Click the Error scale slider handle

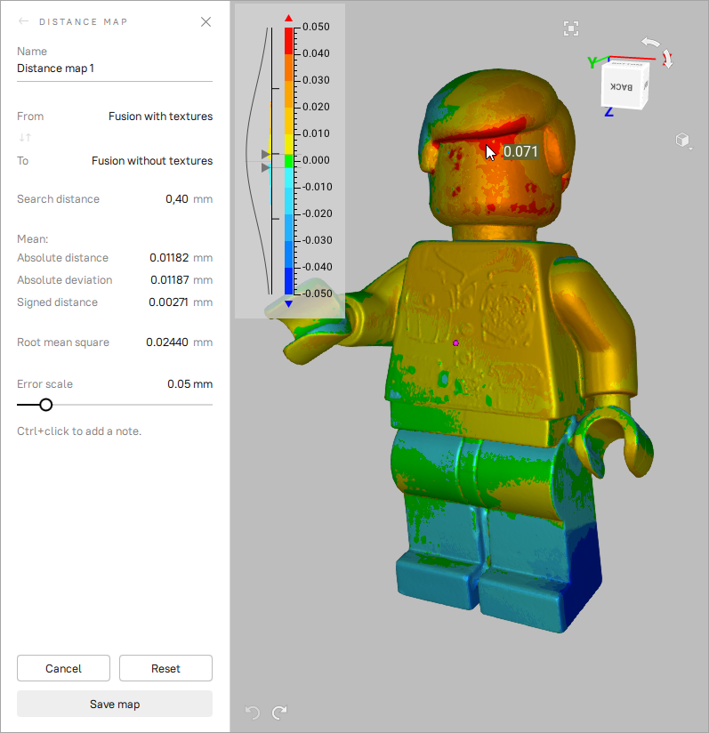[45, 405]
